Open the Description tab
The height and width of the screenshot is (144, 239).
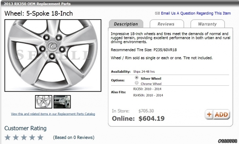[126, 24]
